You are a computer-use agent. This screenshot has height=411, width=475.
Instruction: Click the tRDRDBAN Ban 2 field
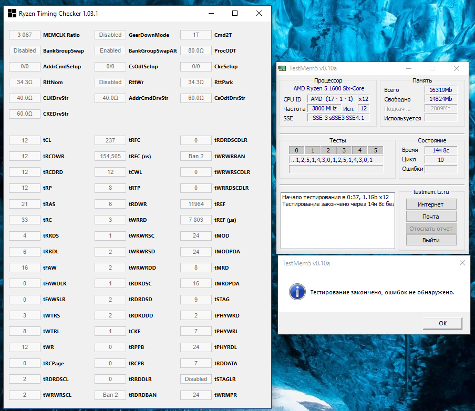(110, 395)
